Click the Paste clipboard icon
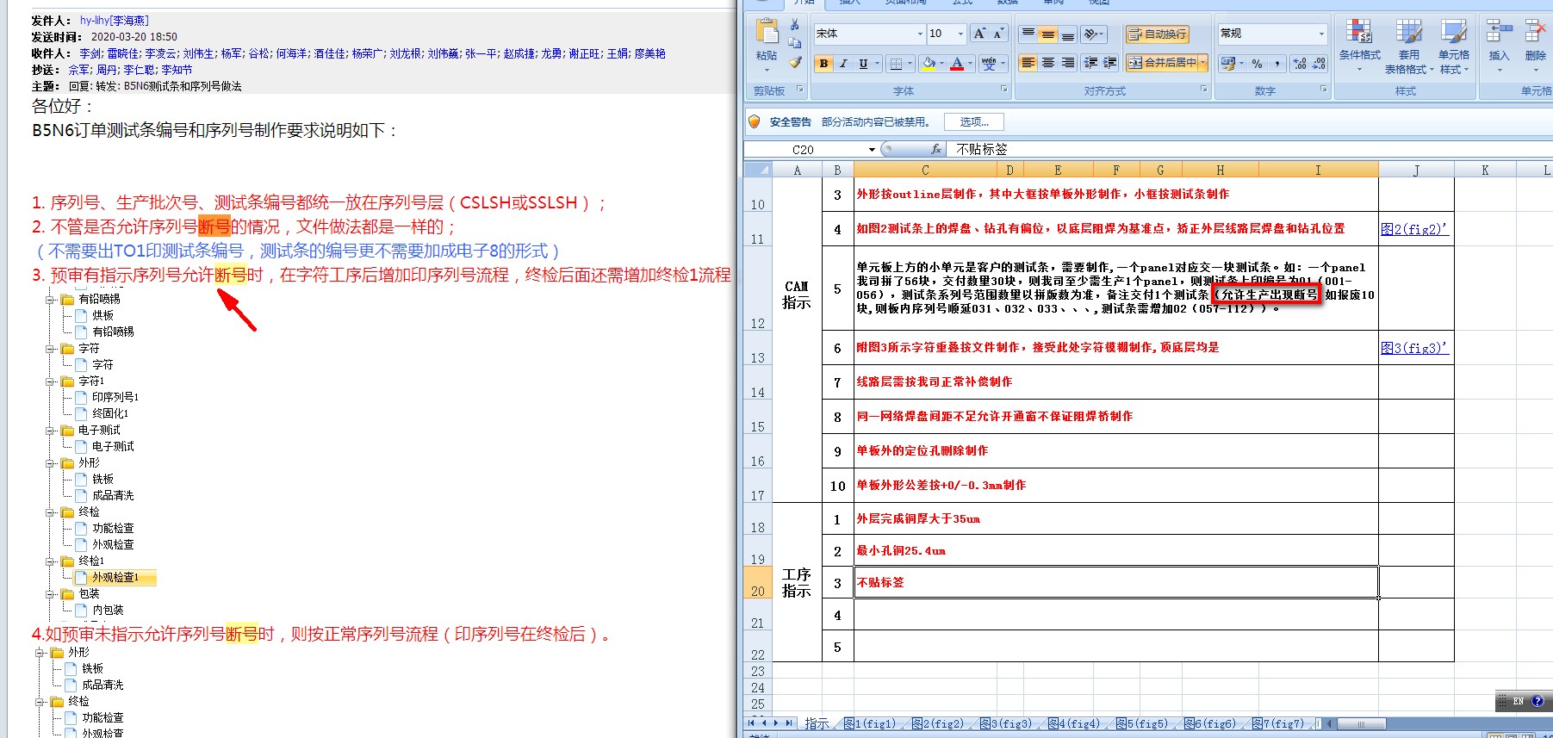1553x738 pixels. pos(766,32)
